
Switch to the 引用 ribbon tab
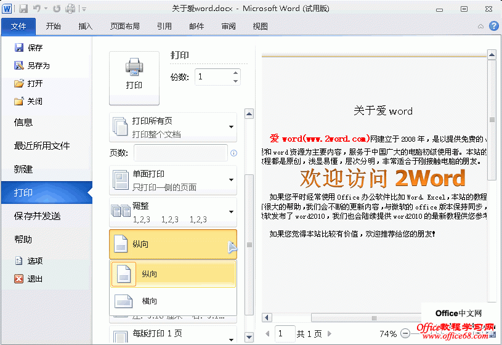tap(164, 26)
